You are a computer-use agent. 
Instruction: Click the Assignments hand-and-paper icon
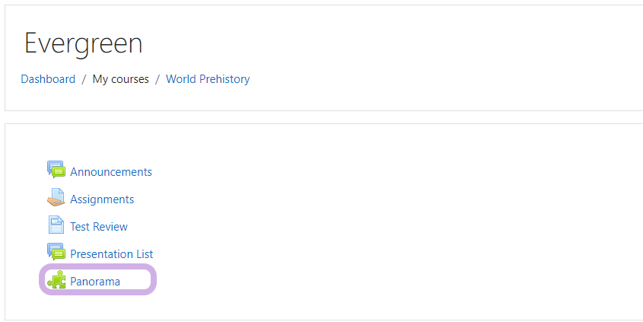56,198
